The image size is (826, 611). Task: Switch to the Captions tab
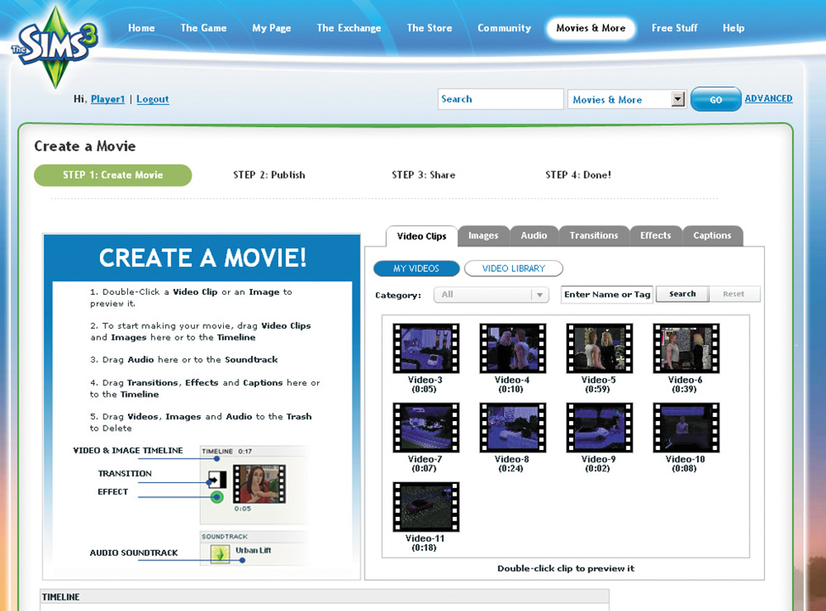click(712, 236)
